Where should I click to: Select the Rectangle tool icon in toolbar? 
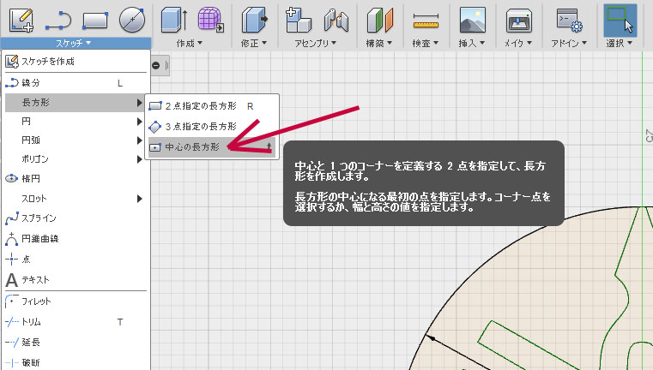[94, 18]
